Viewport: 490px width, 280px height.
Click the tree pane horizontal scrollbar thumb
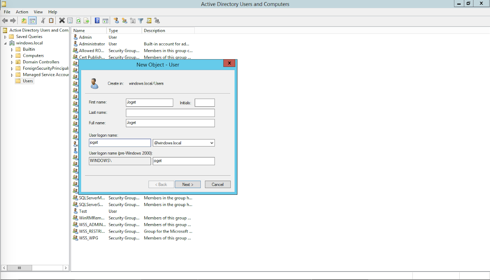point(20,268)
